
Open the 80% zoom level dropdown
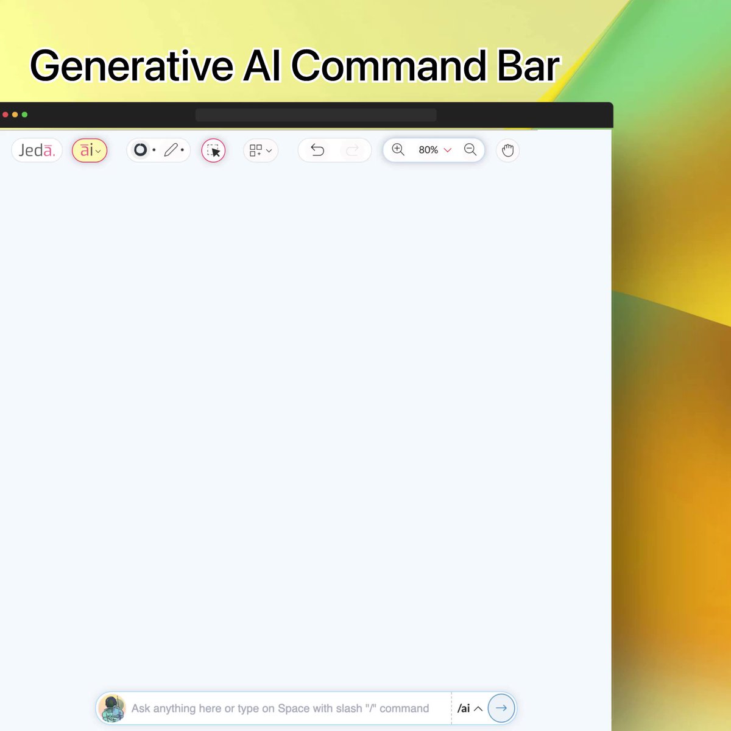pyautogui.click(x=448, y=150)
